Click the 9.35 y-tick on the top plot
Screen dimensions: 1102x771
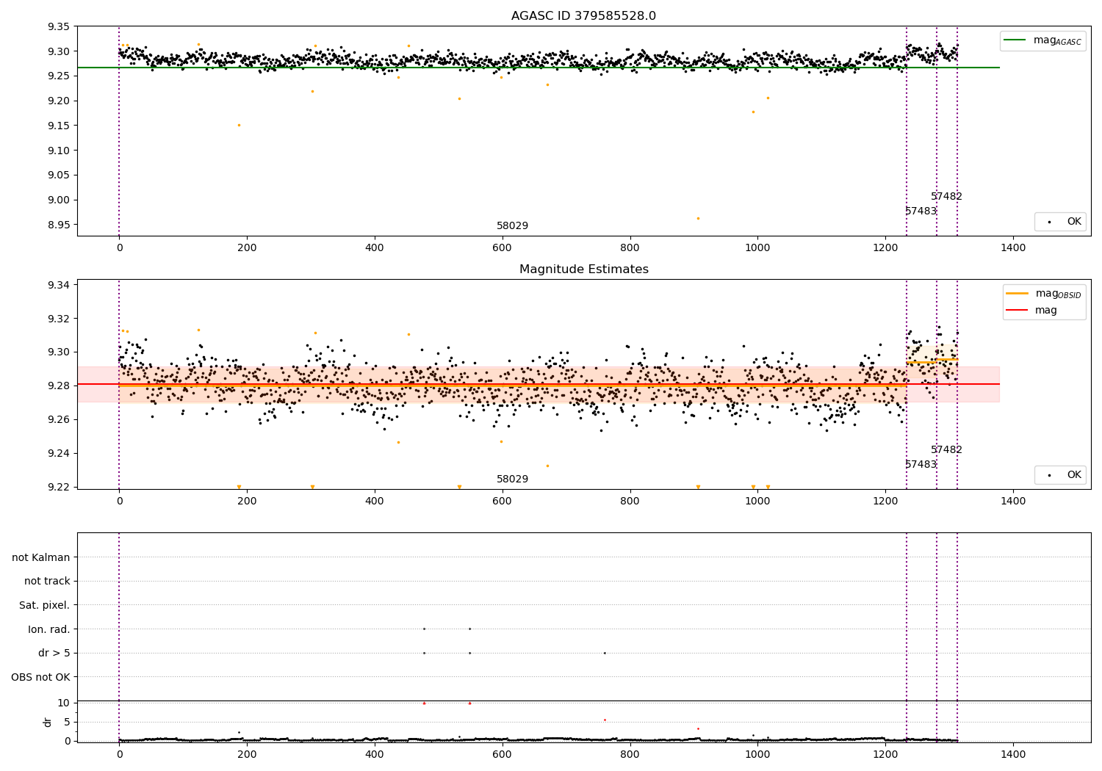pyautogui.click(x=58, y=26)
